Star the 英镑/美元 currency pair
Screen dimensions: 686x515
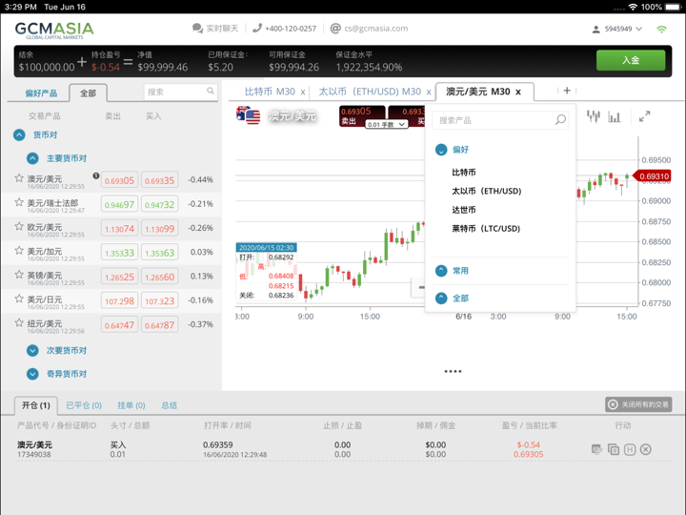(x=19, y=275)
